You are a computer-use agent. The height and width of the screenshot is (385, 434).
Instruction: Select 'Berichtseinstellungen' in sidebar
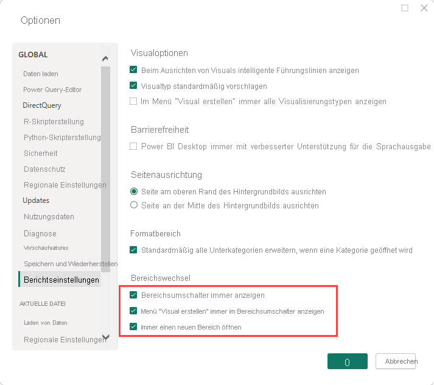pyautogui.click(x=60, y=280)
